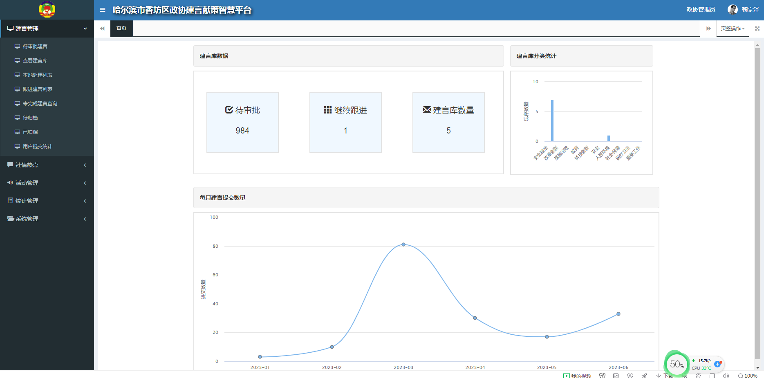The width and height of the screenshot is (764, 378).
Task: Click the 政协管理员 role label
Action: tap(701, 9)
